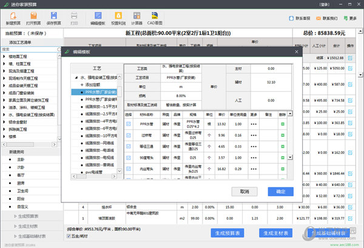The height and width of the screenshot is (248, 364).
Task: Delete the PPR水管 material with its green icon
Action: click(x=283, y=124)
